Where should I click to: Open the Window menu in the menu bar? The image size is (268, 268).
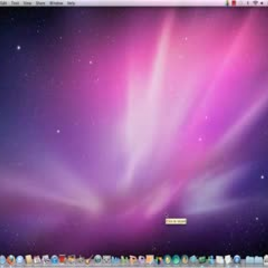pos(56,3)
